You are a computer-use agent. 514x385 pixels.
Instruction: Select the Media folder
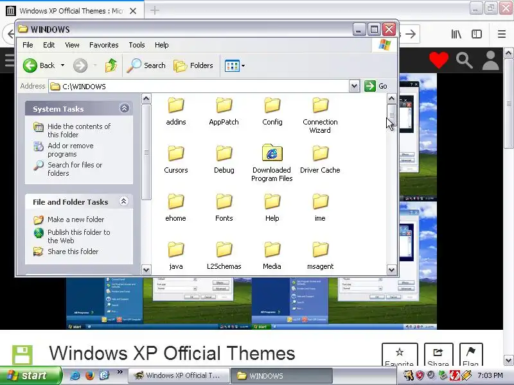click(x=272, y=256)
